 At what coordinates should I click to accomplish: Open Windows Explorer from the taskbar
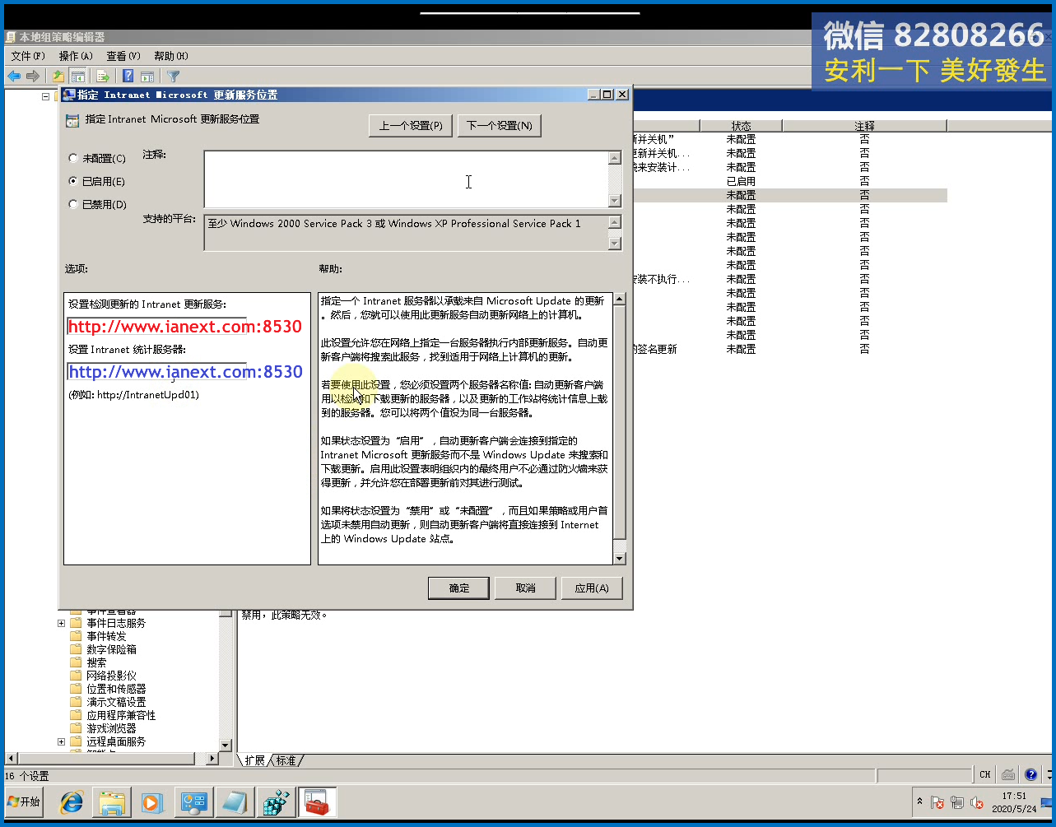[x=112, y=802]
